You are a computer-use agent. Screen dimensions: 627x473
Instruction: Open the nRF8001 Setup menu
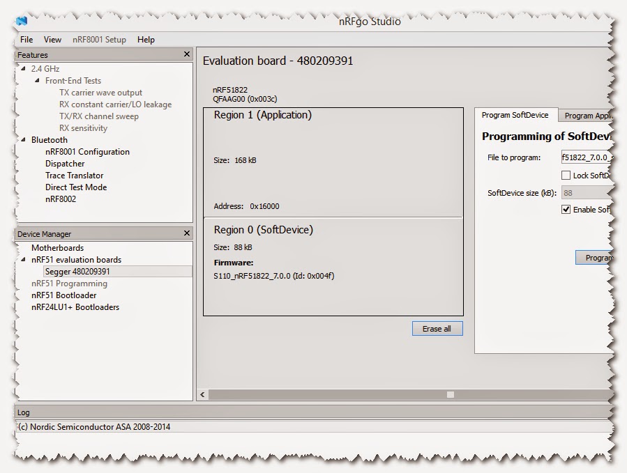(x=99, y=40)
